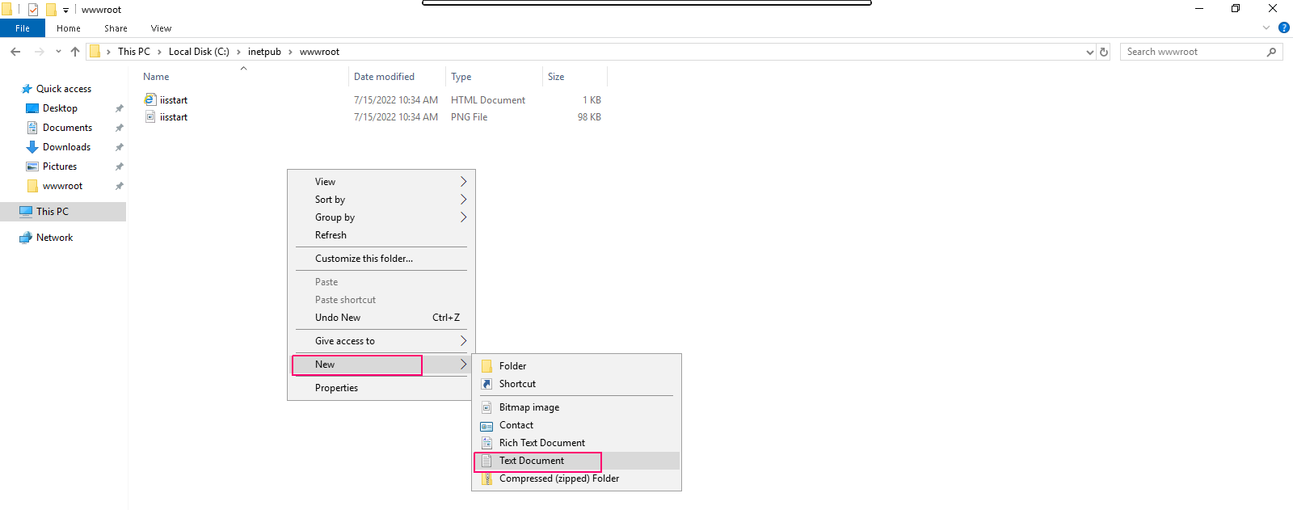Open Pictures in the navigation pane
The width and height of the screenshot is (1293, 510).
(x=60, y=166)
